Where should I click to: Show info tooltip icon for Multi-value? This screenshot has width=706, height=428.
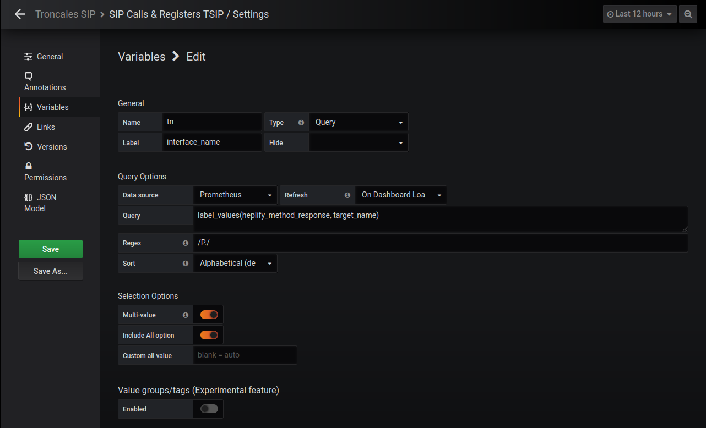[186, 315]
